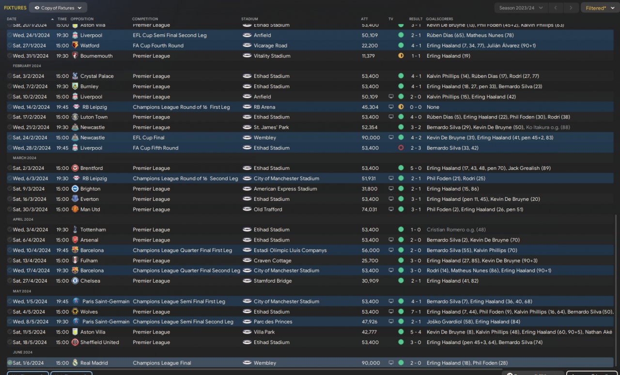Click the vertical scrollbar of the fixtures list
Viewport: 620px width, 375px height.
click(x=617, y=291)
